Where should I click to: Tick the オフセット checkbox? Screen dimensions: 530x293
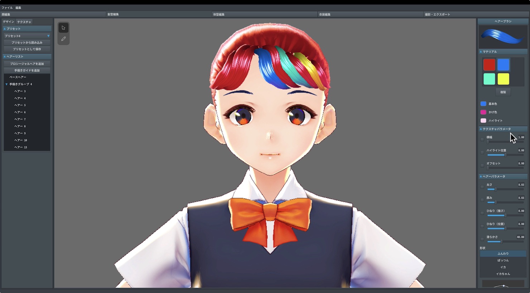482,166
